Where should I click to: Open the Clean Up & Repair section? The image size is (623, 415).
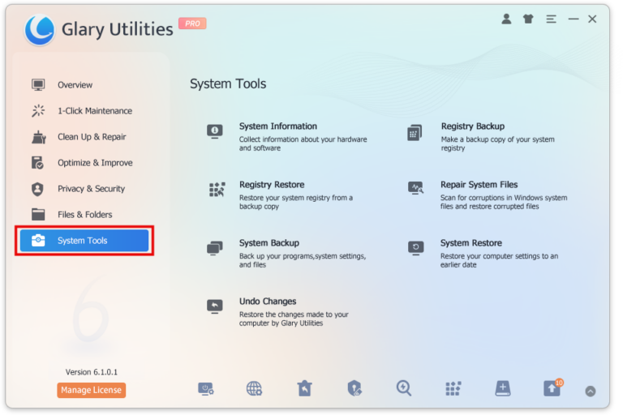[92, 137]
